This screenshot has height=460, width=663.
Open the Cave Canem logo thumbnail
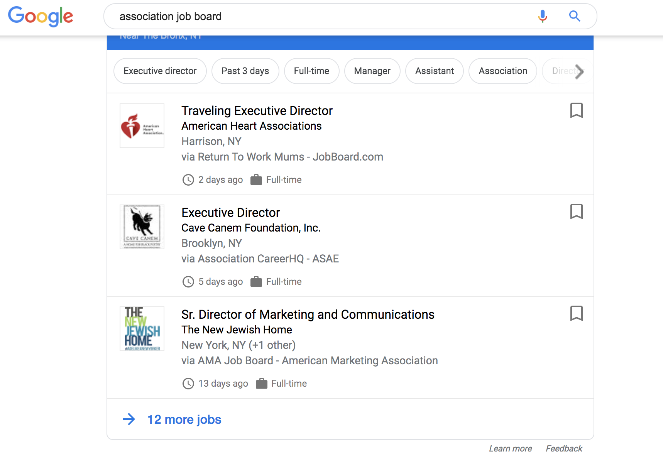click(x=142, y=227)
